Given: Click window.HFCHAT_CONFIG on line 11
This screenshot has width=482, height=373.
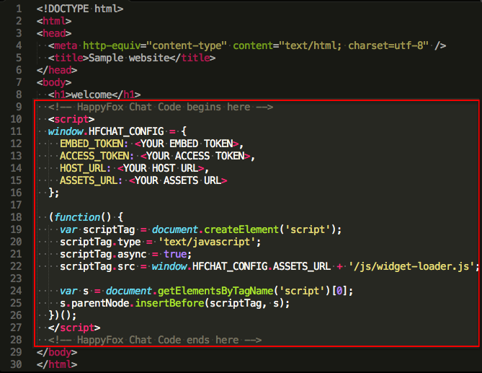Looking at the screenshot, I should click(x=106, y=131).
